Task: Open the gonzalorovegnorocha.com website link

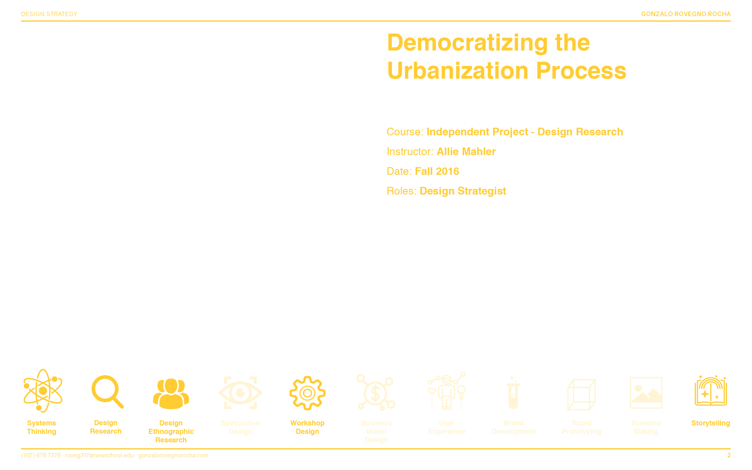Action: click(x=173, y=455)
